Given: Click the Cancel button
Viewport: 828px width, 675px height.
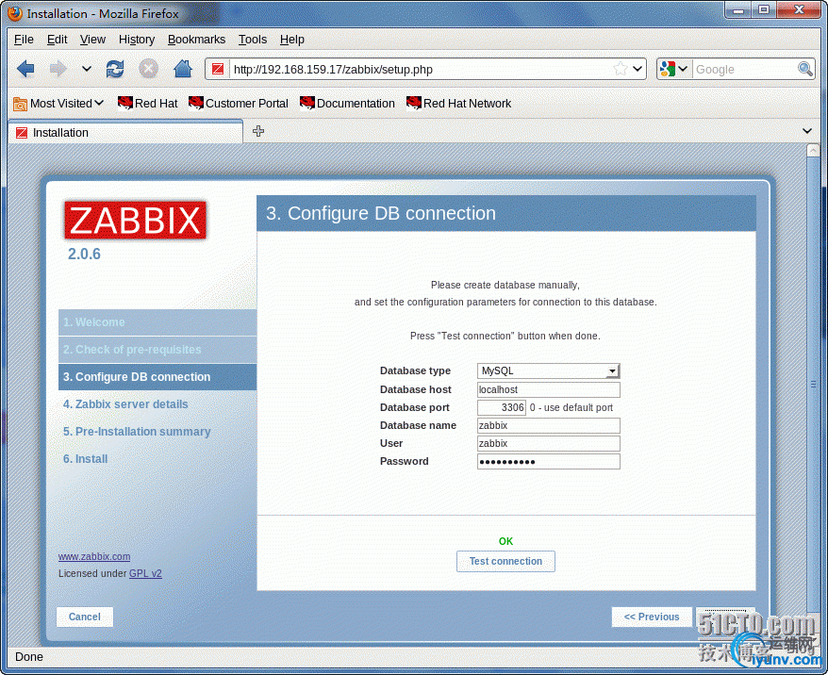Looking at the screenshot, I should [85, 617].
